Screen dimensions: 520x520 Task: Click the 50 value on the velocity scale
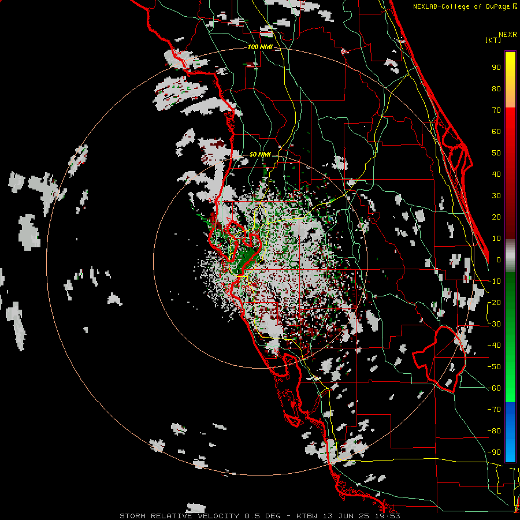[496, 153]
